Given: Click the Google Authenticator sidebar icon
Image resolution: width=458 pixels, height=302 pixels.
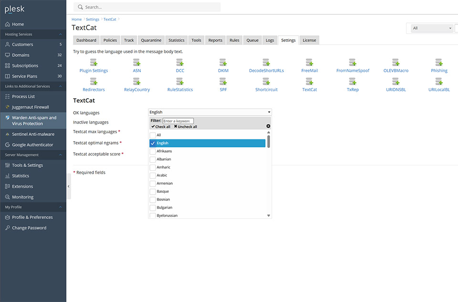Looking at the screenshot, I should pos(7,145).
